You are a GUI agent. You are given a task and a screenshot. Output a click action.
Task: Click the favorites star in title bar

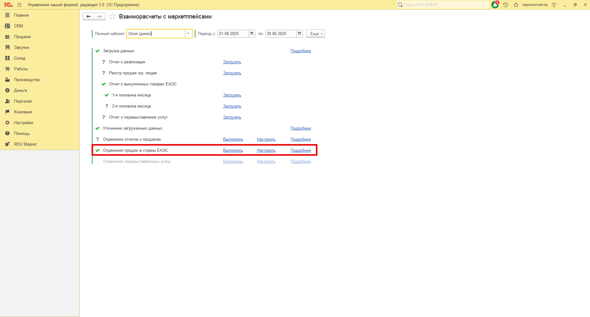point(516,5)
